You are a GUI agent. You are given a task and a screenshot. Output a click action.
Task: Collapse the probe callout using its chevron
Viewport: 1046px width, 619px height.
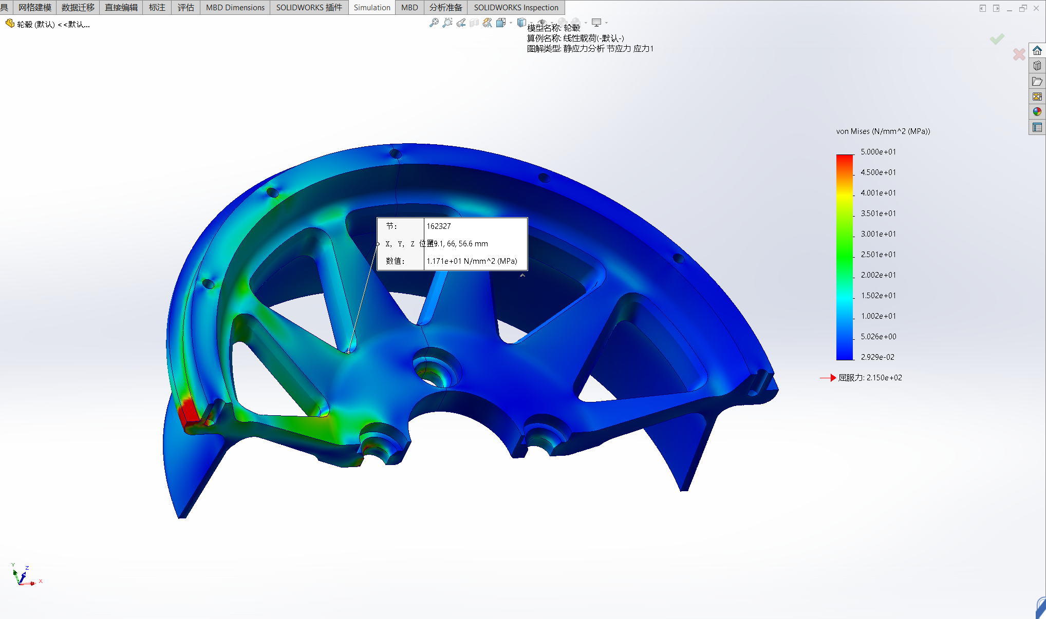tap(522, 276)
